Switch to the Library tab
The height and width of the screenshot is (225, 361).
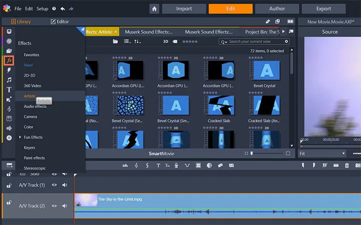click(21, 21)
